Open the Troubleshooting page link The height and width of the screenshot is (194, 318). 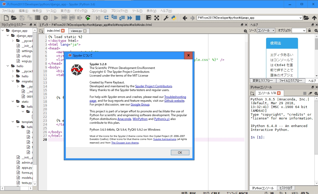pos(175,97)
